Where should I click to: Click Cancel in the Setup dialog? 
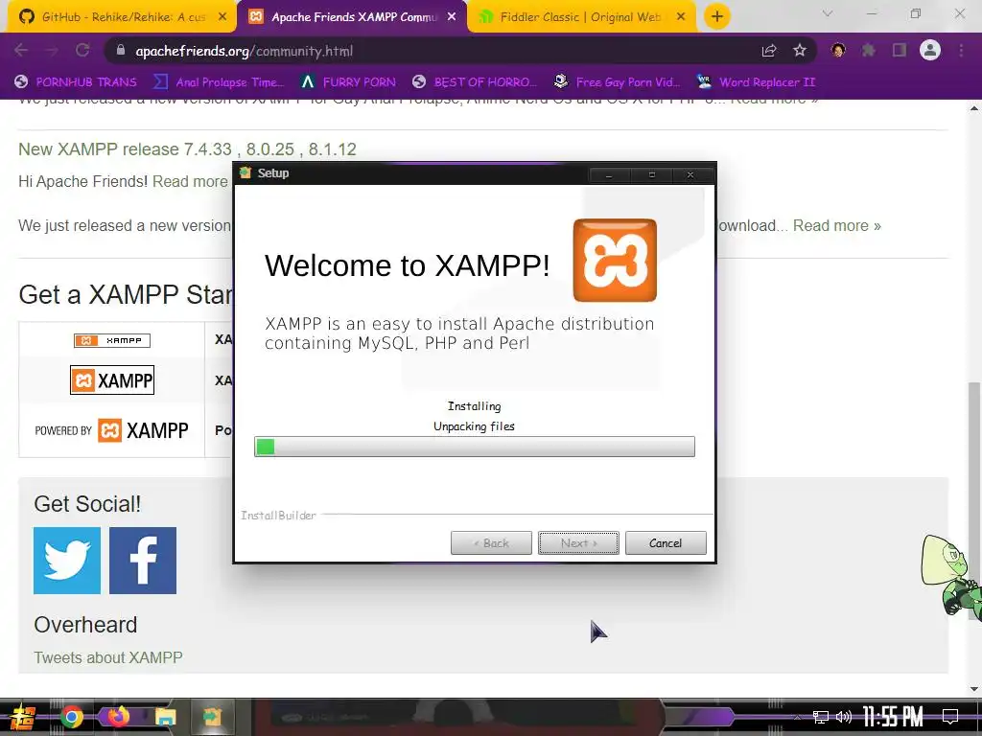point(666,543)
